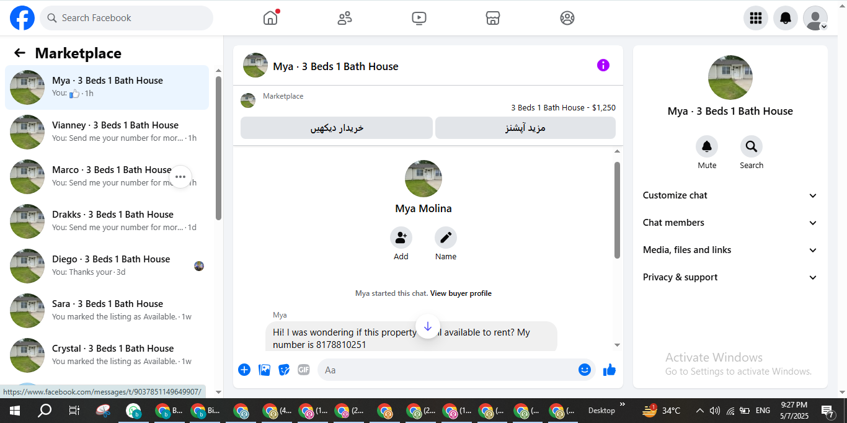Choose a GIF with the GIF icon
The image size is (847, 423).
[303, 370]
